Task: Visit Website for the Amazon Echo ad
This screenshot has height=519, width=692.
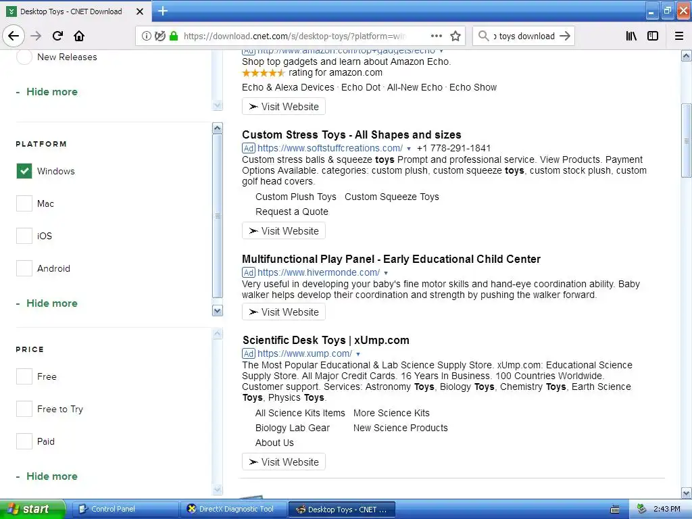Action: click(284, 107)
